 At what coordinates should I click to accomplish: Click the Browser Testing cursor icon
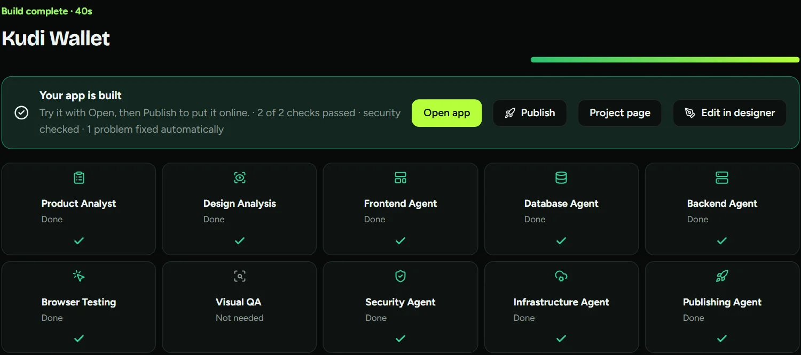click(79, 276)
